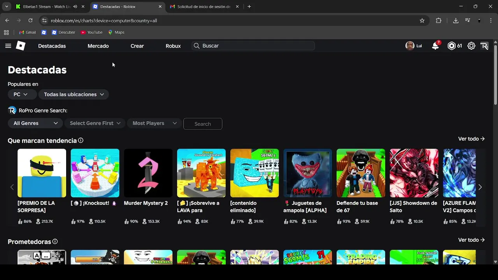The width and height of the screenshot is (498, 280).
Task: Open JJS Showdown de Salto thumbnail
Action: 414,173
